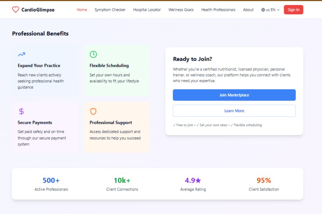Image resolution: width=322 pixels, height=214 pixels.
Task: Click the trending arrow icon for Expand Your Practice
Action: pos(21,54)
